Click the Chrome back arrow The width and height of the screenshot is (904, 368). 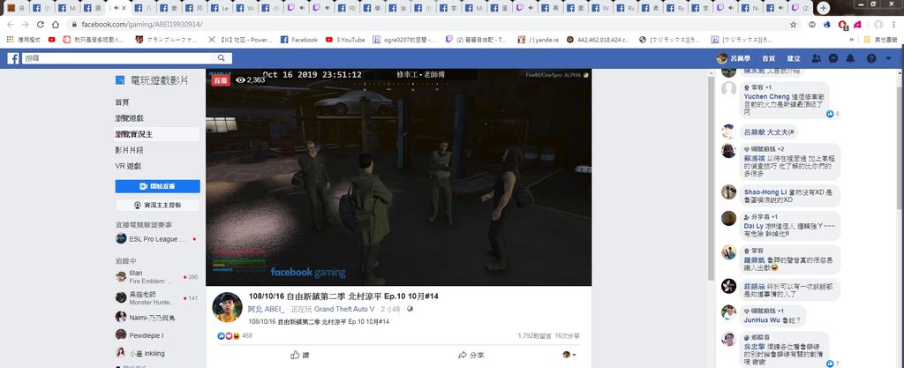[x=11, y=24]
